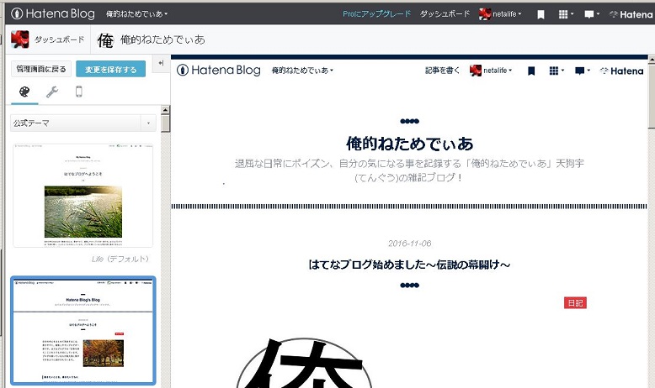Open the notification bubble in preview header
This screenshot has width=655, height=388.
tap(583, 71)
